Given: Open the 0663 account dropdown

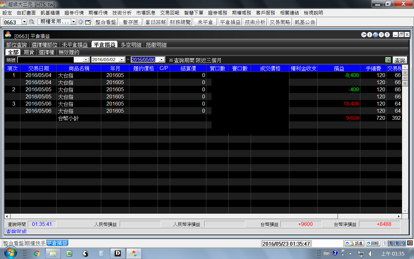Looking at the screenshot, I should click(24, 22).
